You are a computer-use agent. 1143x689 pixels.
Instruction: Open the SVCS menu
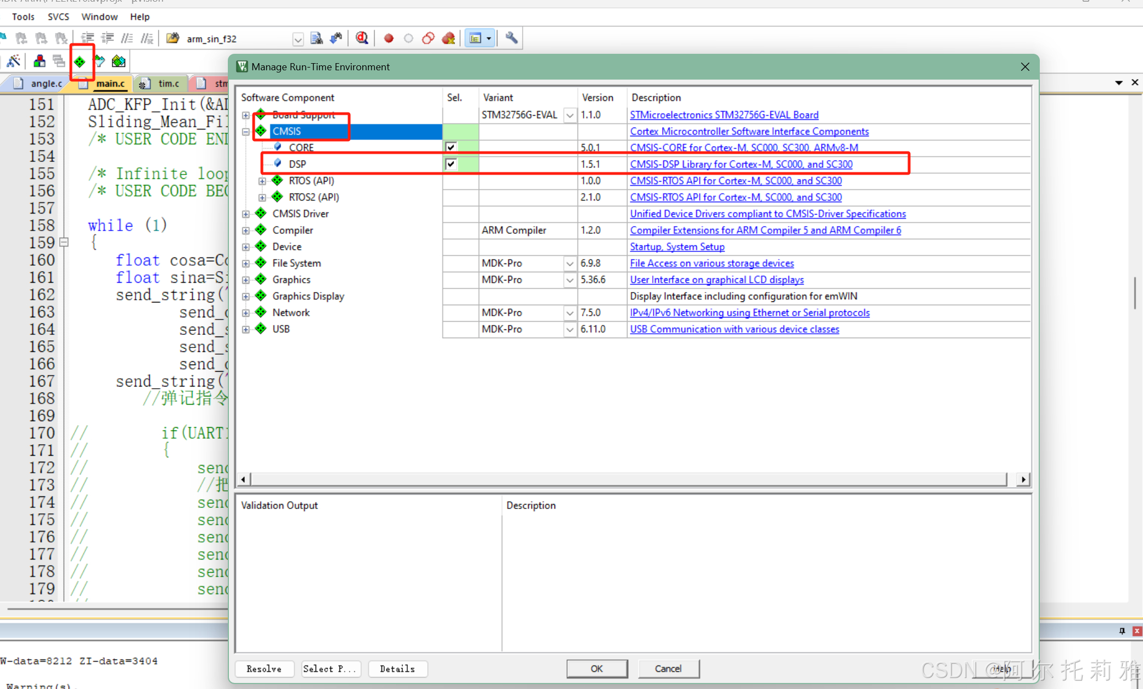pos(58,16)
